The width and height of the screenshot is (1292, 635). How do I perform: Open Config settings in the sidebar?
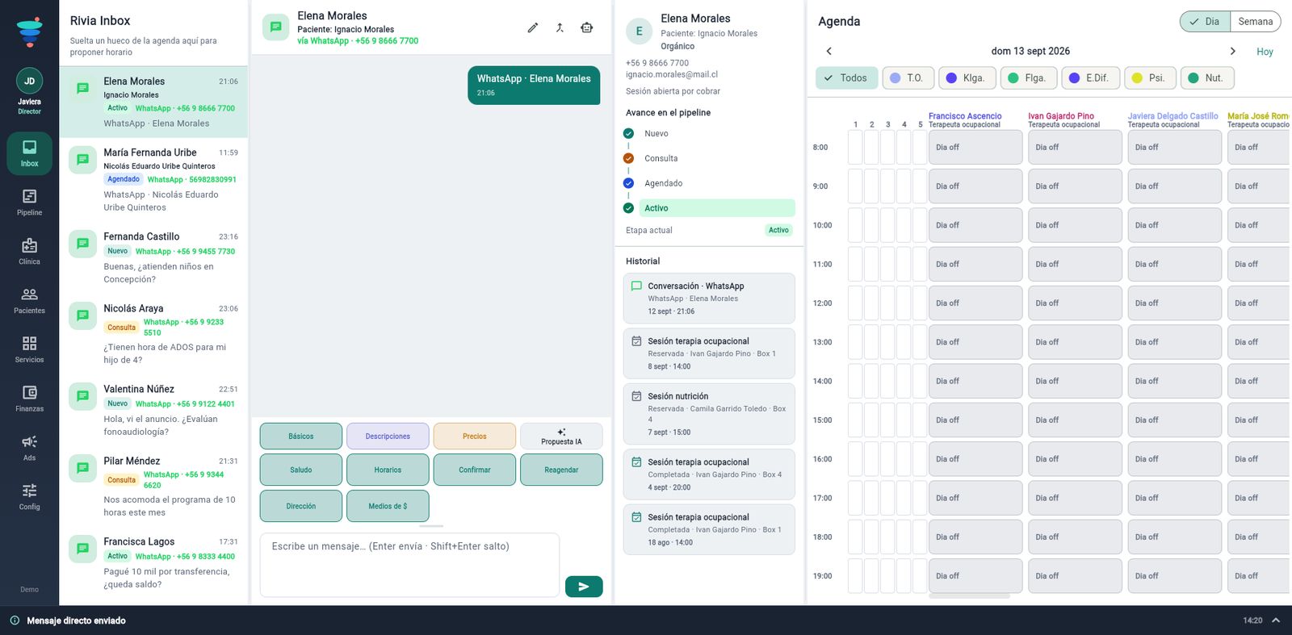(29, 498)
